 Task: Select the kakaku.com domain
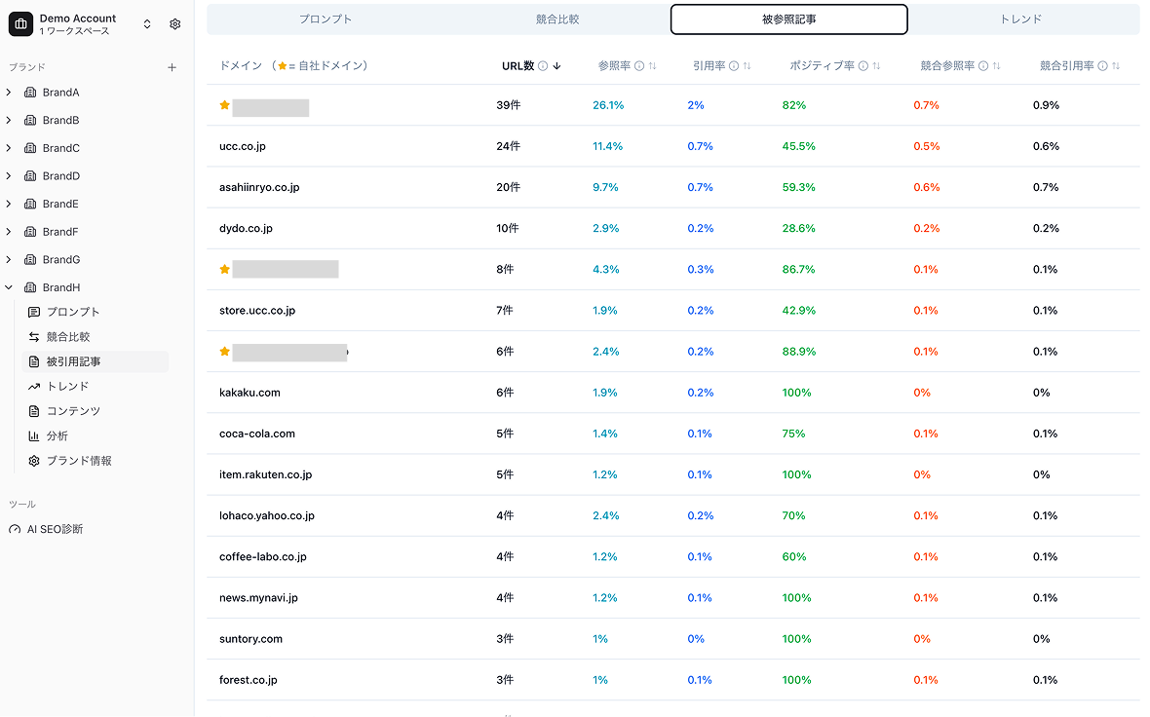(x=249, y=393)
